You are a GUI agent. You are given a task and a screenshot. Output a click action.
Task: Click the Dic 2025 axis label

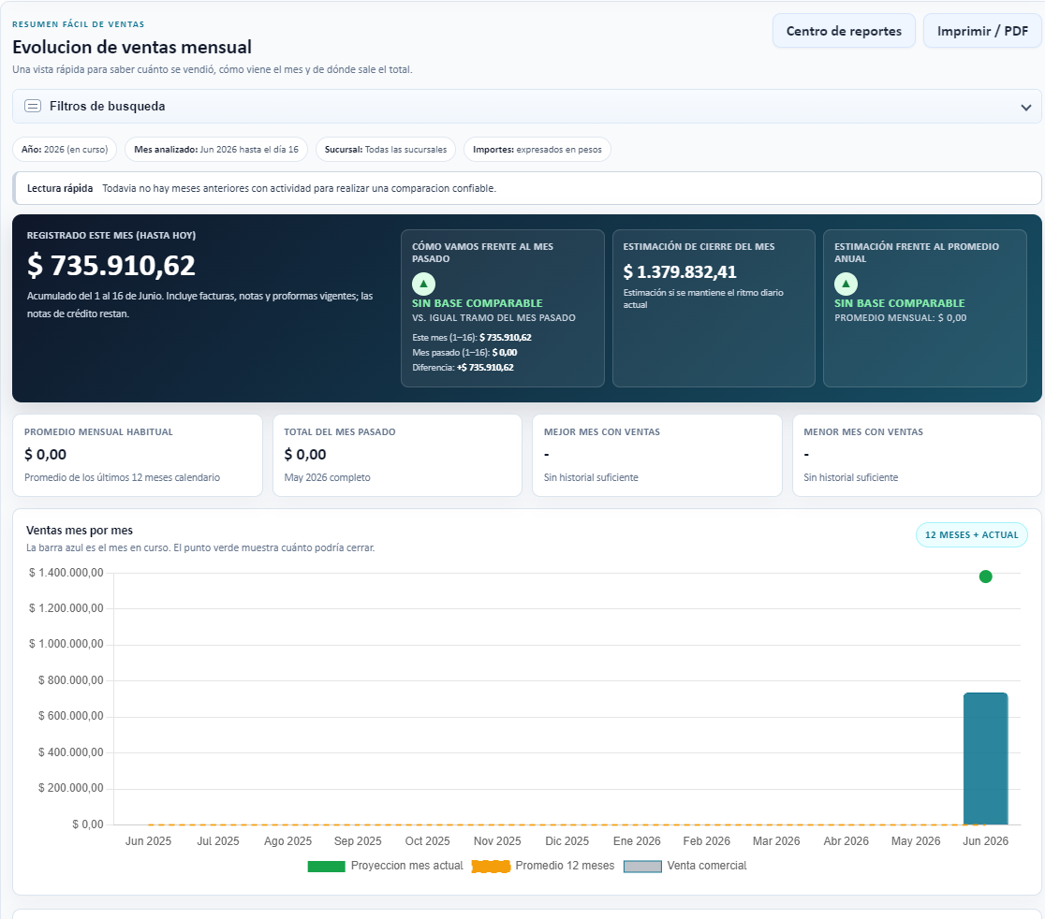tap(567, 841)
